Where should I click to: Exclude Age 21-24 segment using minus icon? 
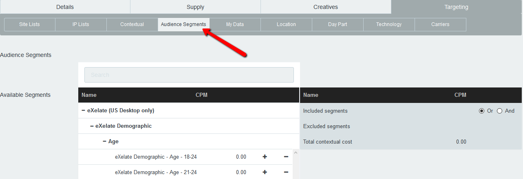(286, 172)
